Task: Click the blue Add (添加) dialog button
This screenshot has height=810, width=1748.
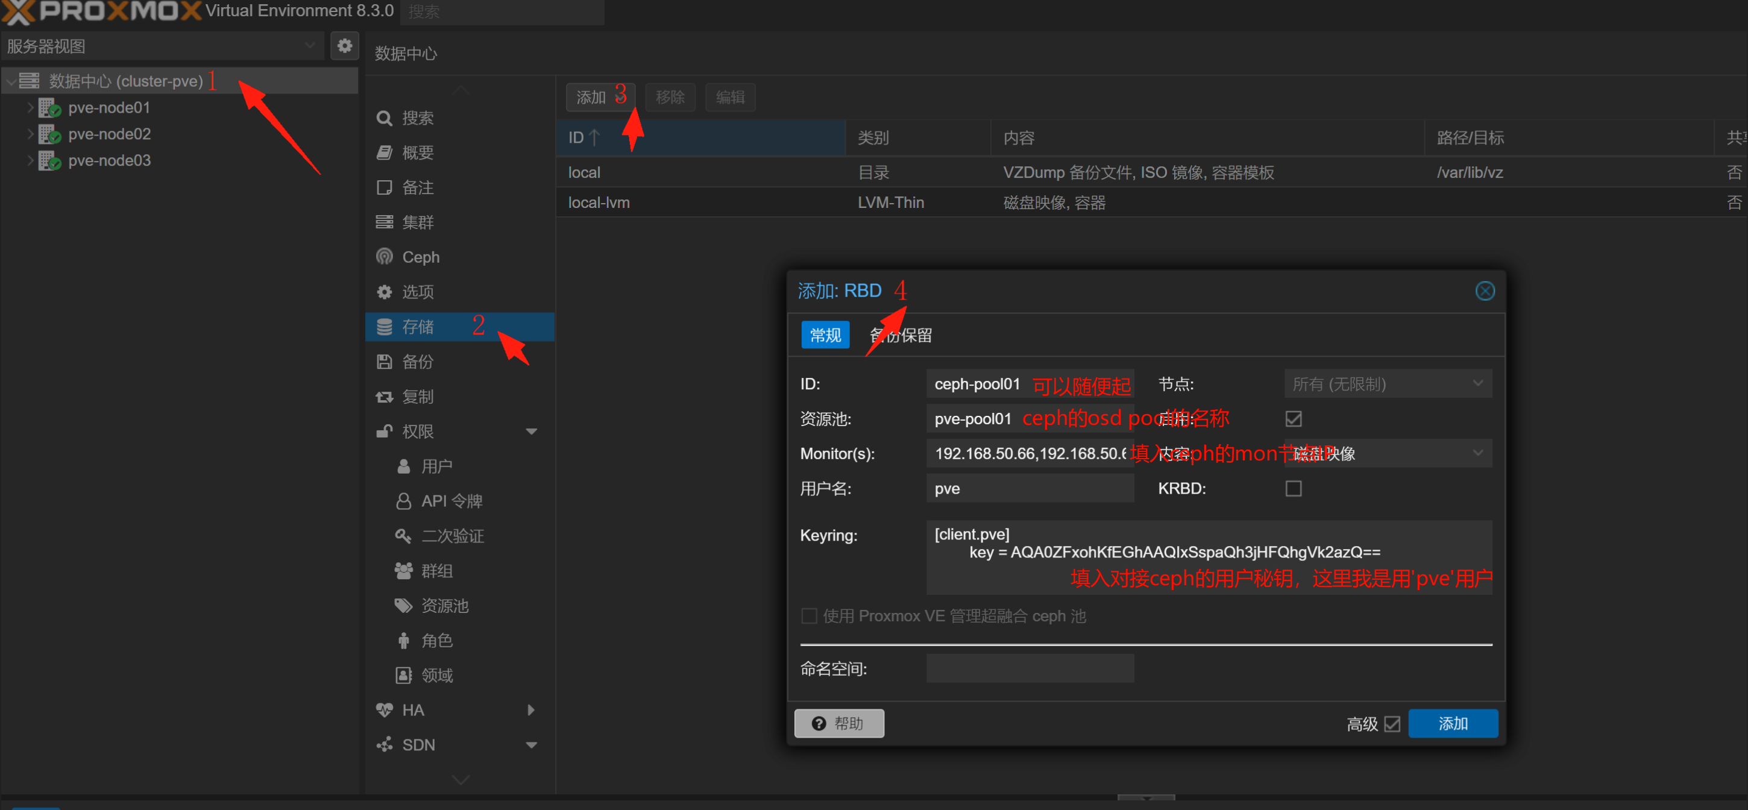Action: [1453, 723]
